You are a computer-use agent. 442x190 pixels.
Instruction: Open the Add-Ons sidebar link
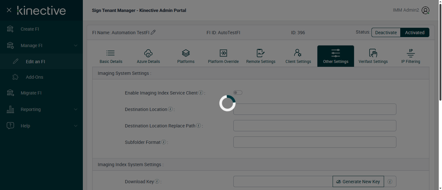(34, 77)
